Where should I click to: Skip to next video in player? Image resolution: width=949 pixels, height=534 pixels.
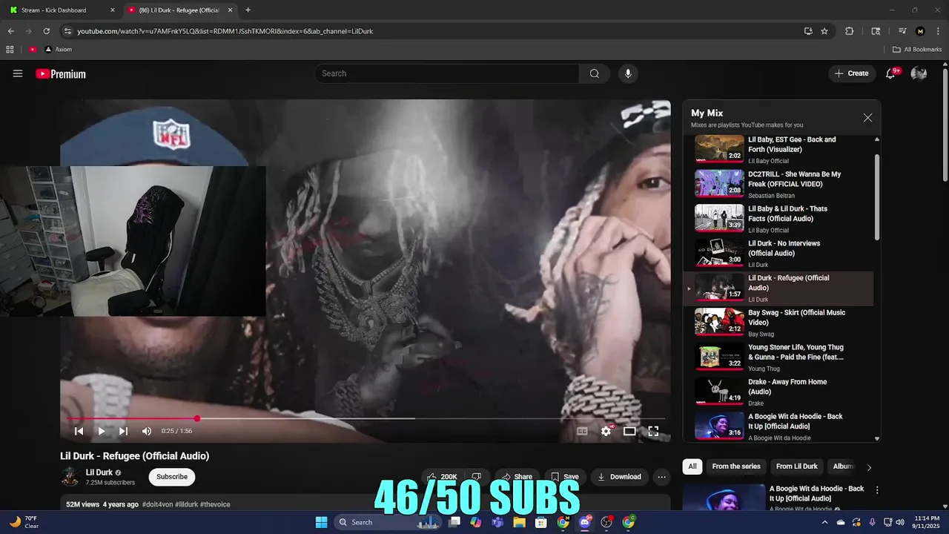click(124, 431)
